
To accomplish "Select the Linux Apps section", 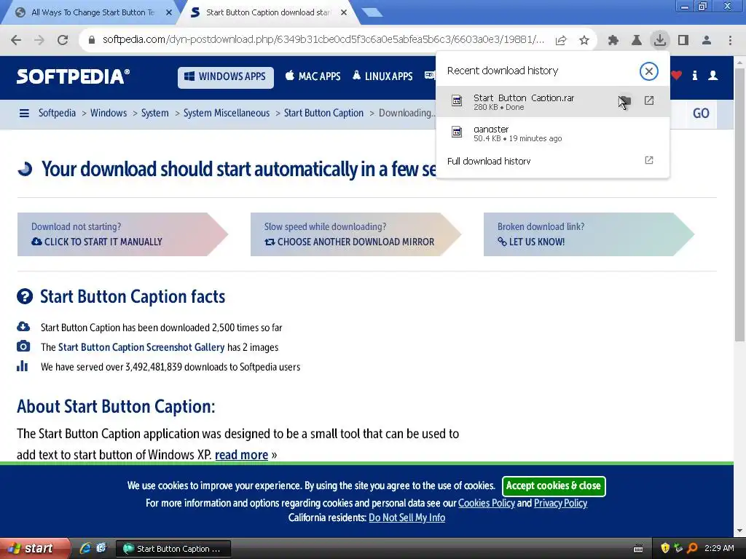I will [x=382, y=76].
